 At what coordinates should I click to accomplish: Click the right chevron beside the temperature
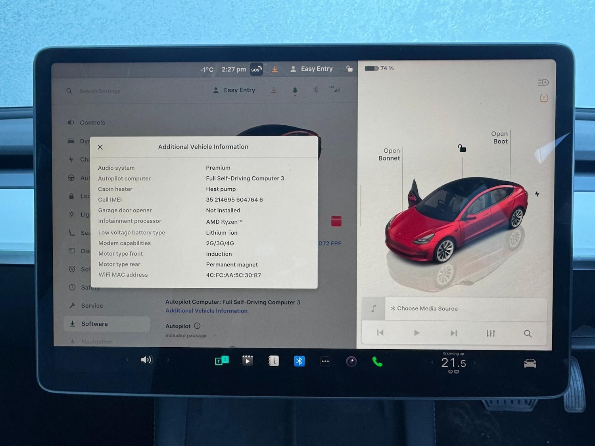pyautogui.click(x=475, y=362)
